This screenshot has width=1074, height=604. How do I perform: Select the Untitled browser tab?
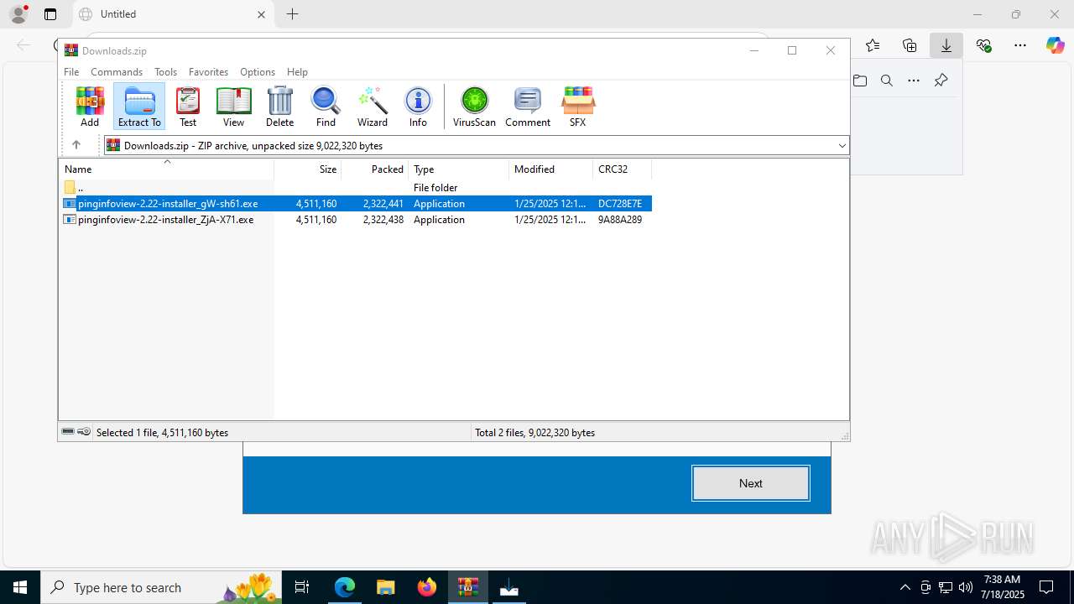click(x=174, y=14)
